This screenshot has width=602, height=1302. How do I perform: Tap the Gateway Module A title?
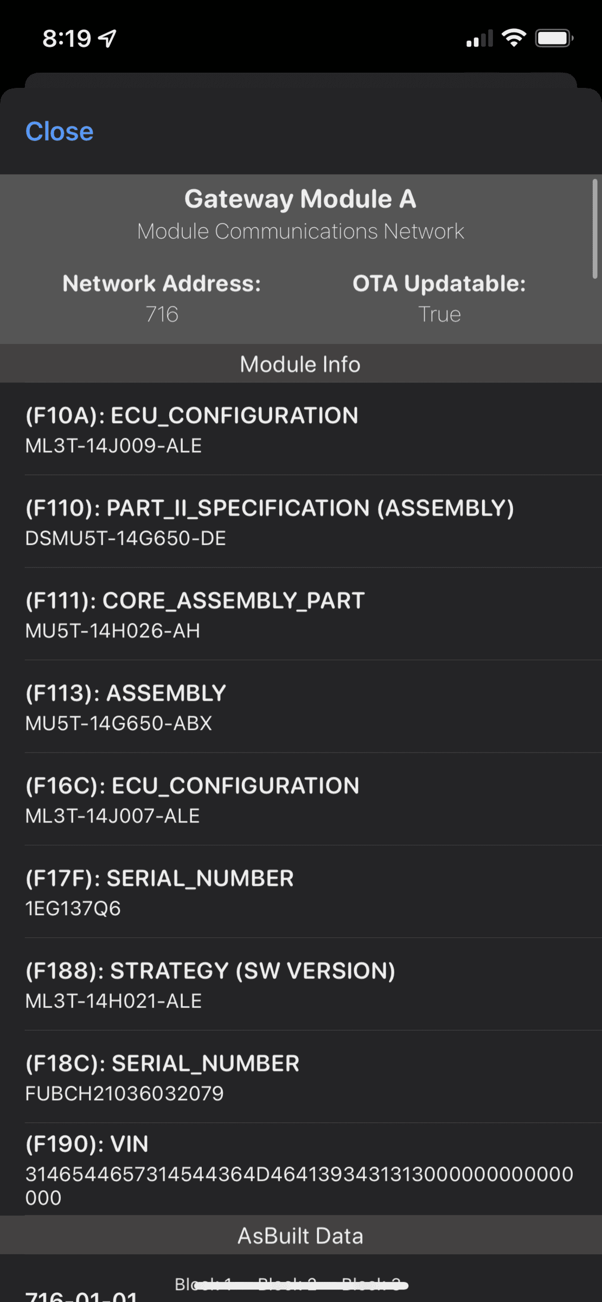click(x=300, y=199)
